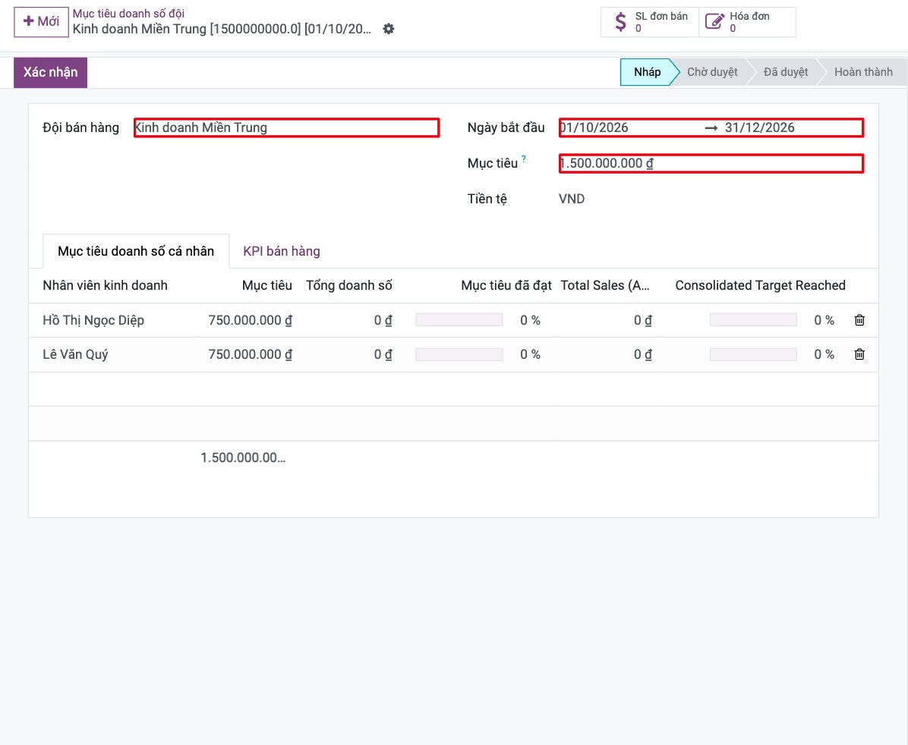Viewport: 908px width, 745px height.
Task: Click the start date 01/10/2026
Action: [594, 128]
